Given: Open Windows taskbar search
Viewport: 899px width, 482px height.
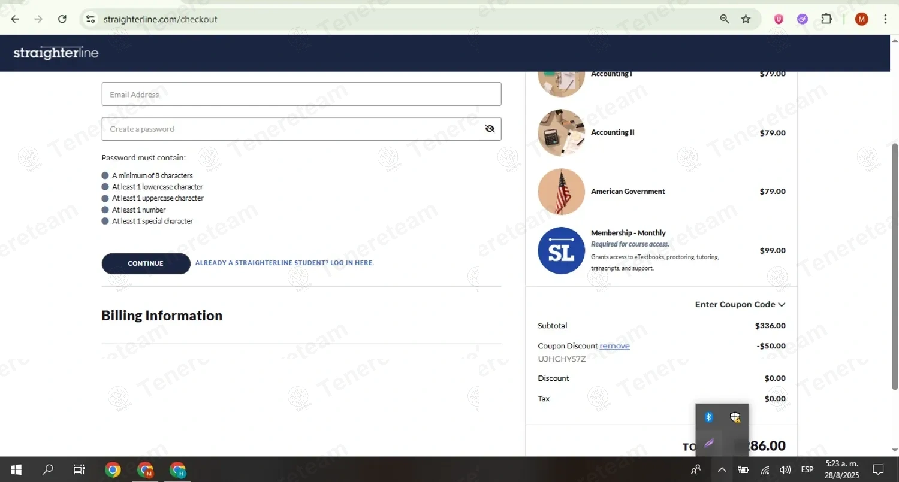Looking at the screenshot, I should 48,470.
